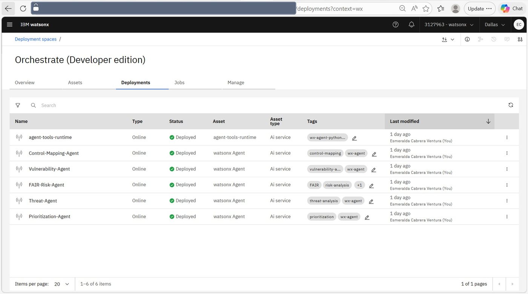Click the vulnerability-a... tag
This screenshot has width=528, height=294.
point(325,169)
